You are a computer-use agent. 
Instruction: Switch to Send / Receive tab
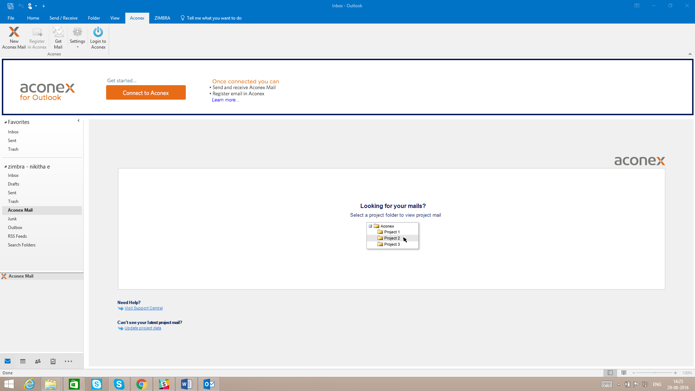tap(63, 18)
